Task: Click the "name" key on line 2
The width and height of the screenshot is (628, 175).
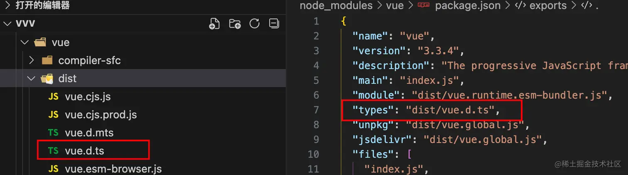Action: pyautogui.click(x=370, y=36)
